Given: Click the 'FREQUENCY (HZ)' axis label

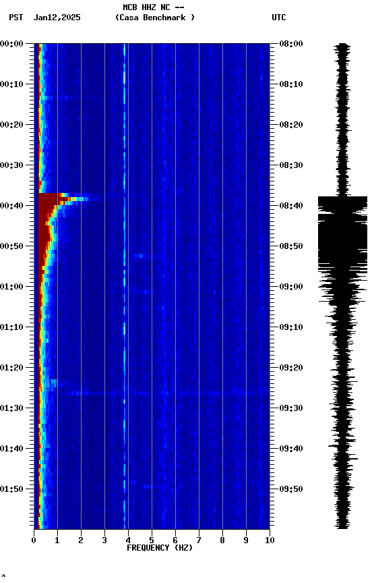Looking at the screenshot, I should [x=160, y=549].
